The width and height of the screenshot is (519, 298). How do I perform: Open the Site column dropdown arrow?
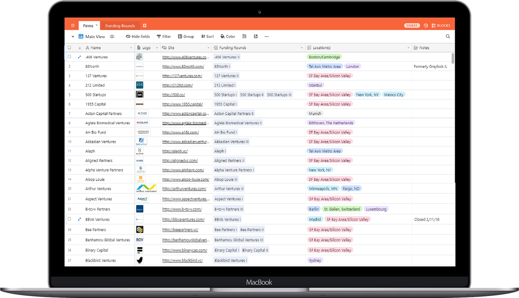coord(209,48)
